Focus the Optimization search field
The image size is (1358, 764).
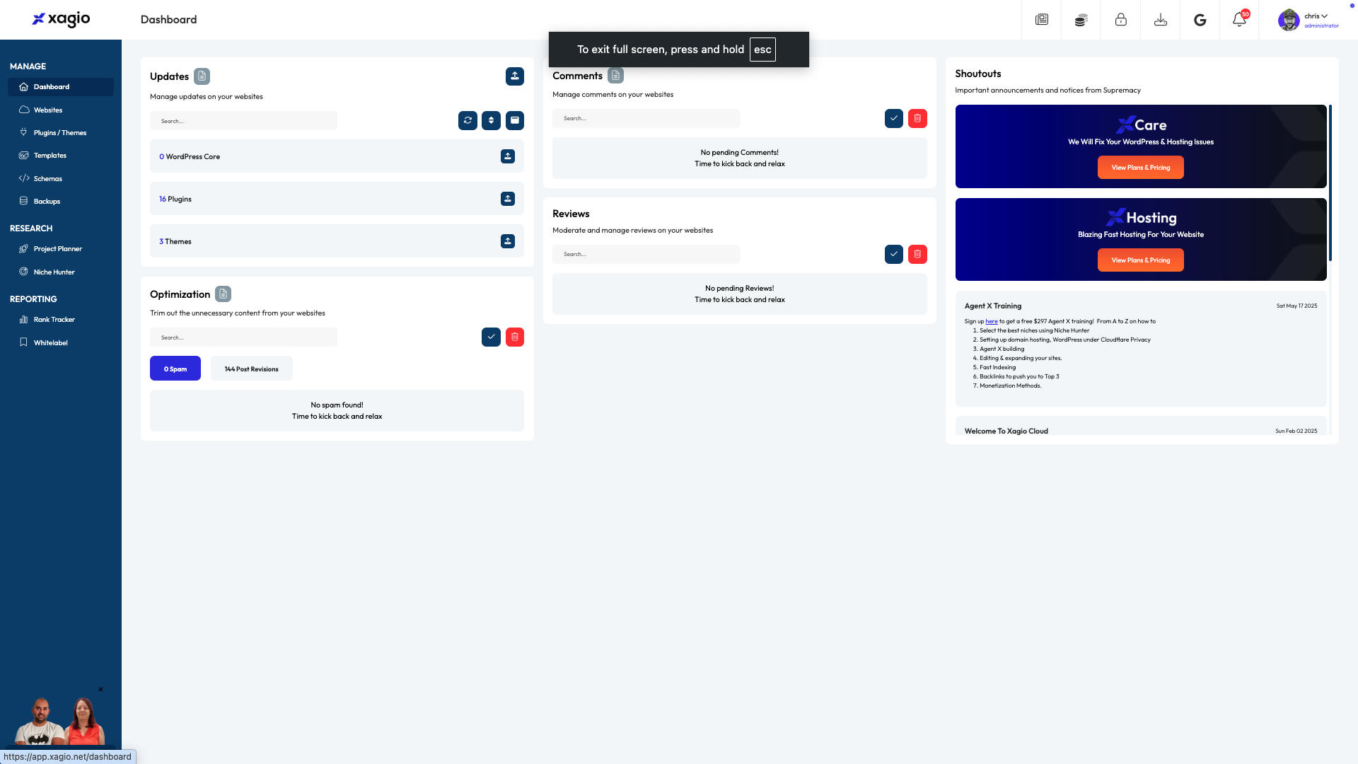[243, 337]
